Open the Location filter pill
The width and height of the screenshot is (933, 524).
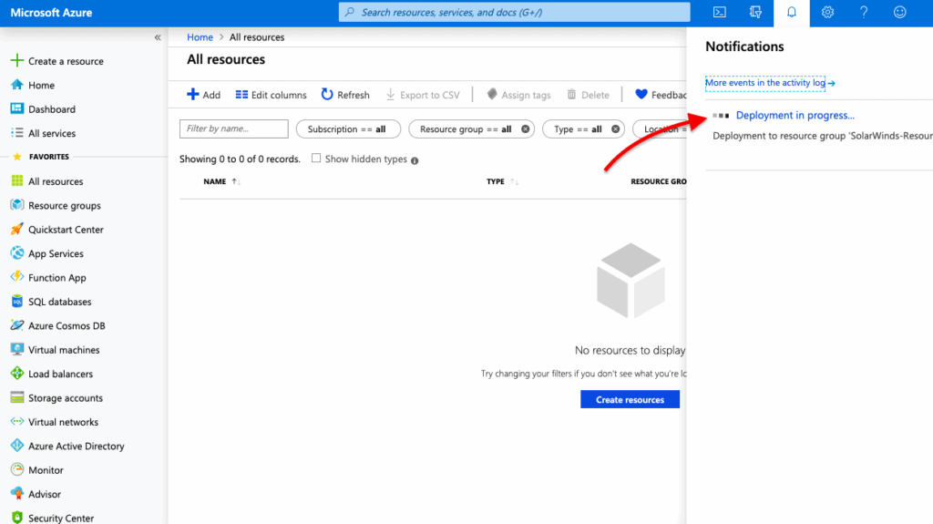(660, 129)
